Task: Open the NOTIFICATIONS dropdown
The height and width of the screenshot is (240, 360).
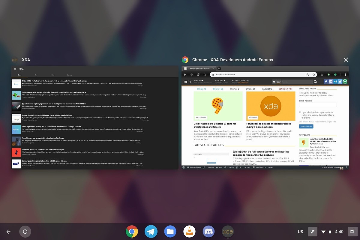Action: pos(240,81)
